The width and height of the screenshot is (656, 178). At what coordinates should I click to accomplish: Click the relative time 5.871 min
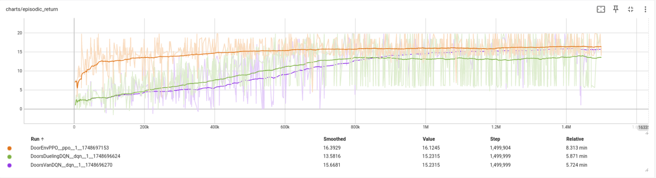point(577,156)
